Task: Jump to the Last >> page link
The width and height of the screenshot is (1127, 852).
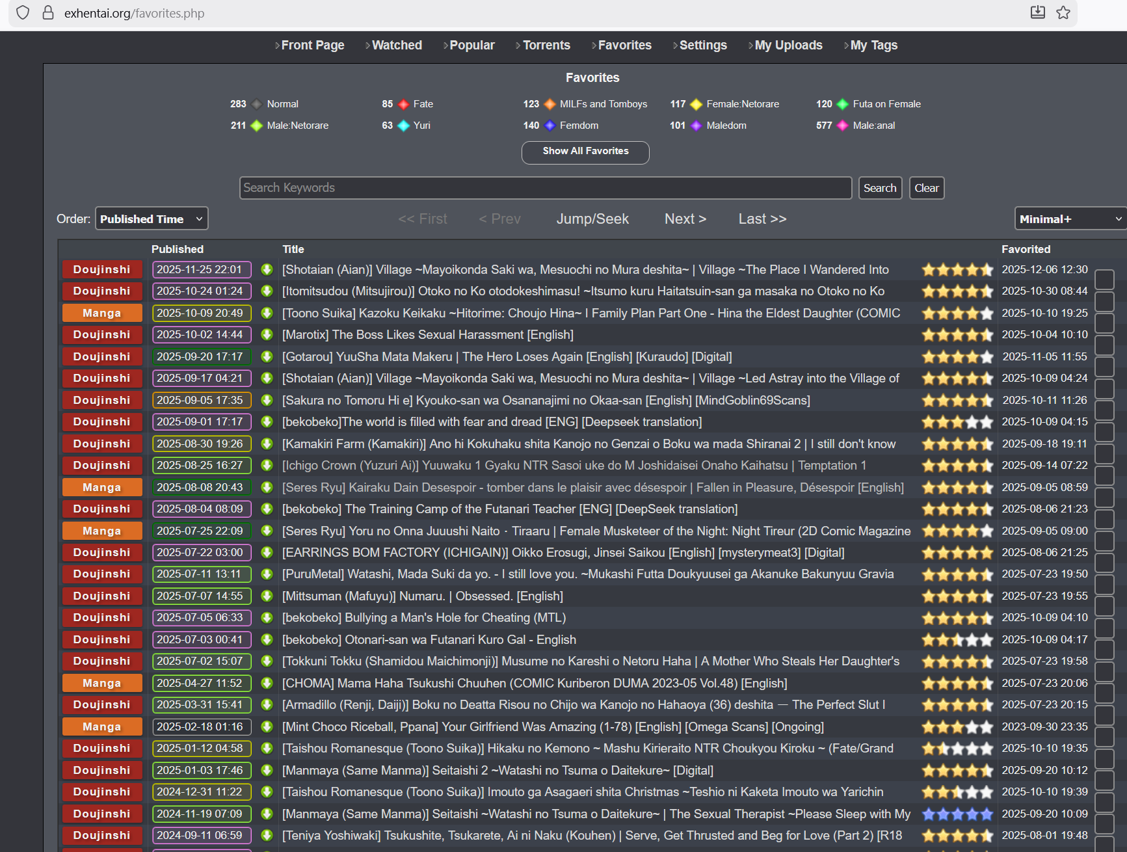Action: pyautogui.click(x=762, y=219)
